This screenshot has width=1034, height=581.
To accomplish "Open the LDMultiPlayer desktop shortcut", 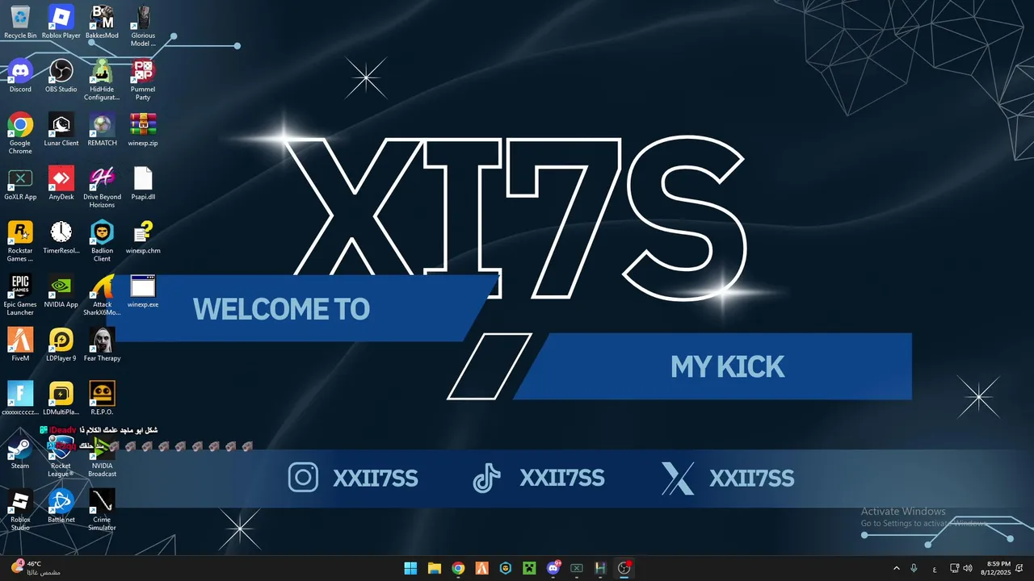I will 61,399.
